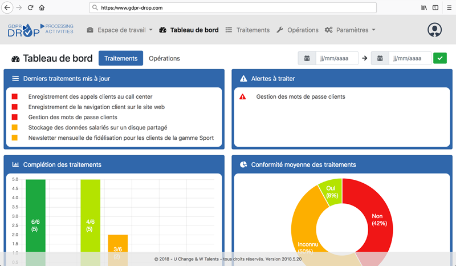Screen dimensions: 456x266
Task: Click the lime 4/6 bar in chart
Action: [x=91, y=221]
